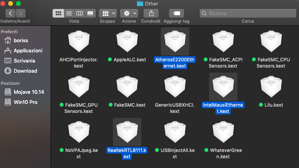Image resolution: width=299 pixels, height=168 pixels.
Task: Select the RealtekRTL8111.kext icon
Action: click(x=127, y=132)
